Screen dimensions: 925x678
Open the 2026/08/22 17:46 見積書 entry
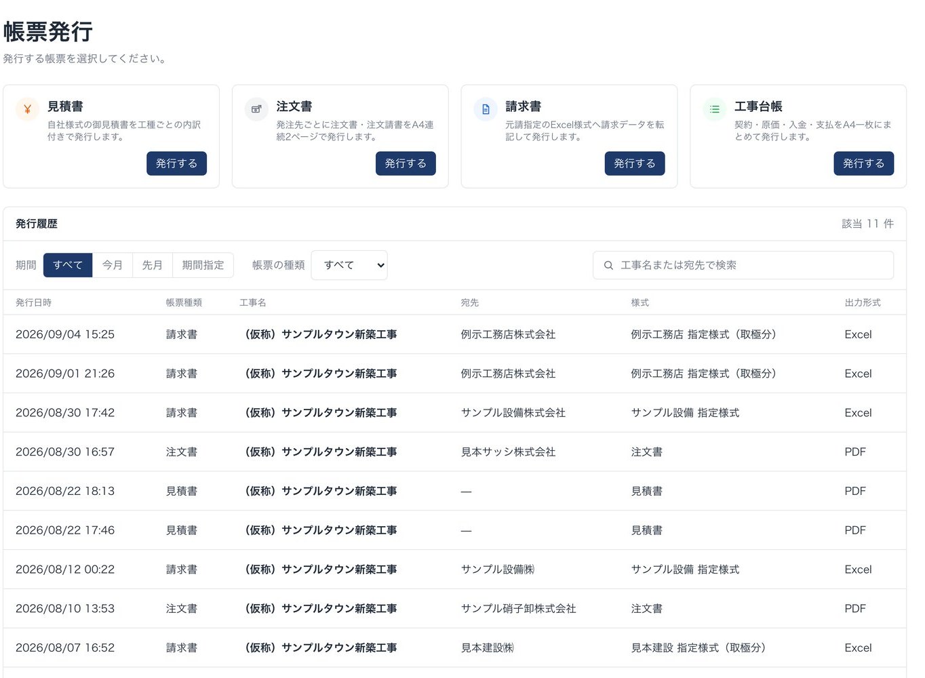(454, 530)
